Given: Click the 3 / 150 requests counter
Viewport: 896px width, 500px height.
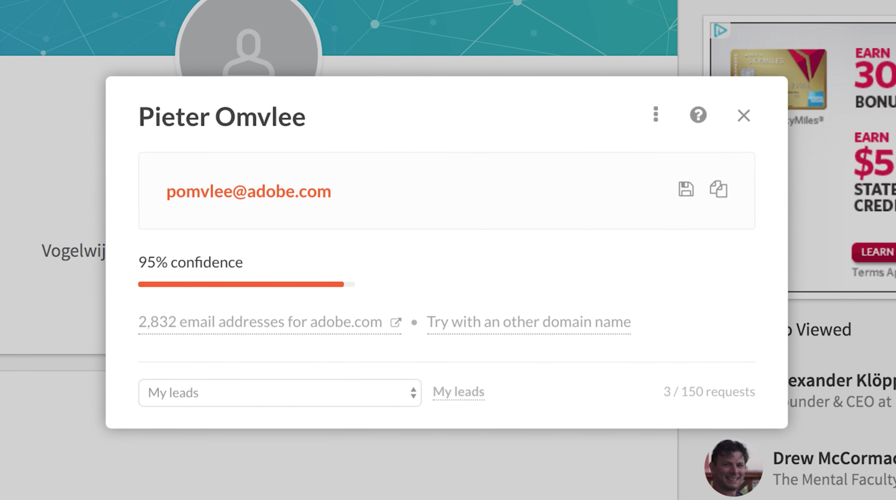Looking at the screenshot, I should tap(709, 392).
